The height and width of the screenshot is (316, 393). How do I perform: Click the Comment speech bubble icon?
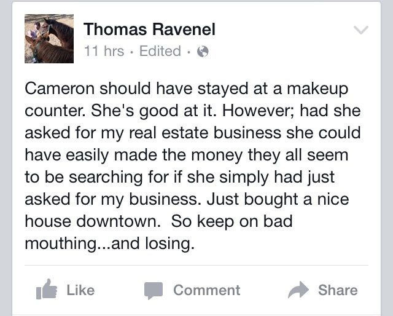click(153, 290)
